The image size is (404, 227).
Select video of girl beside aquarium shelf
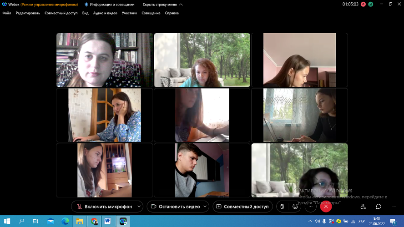[105, 170]
